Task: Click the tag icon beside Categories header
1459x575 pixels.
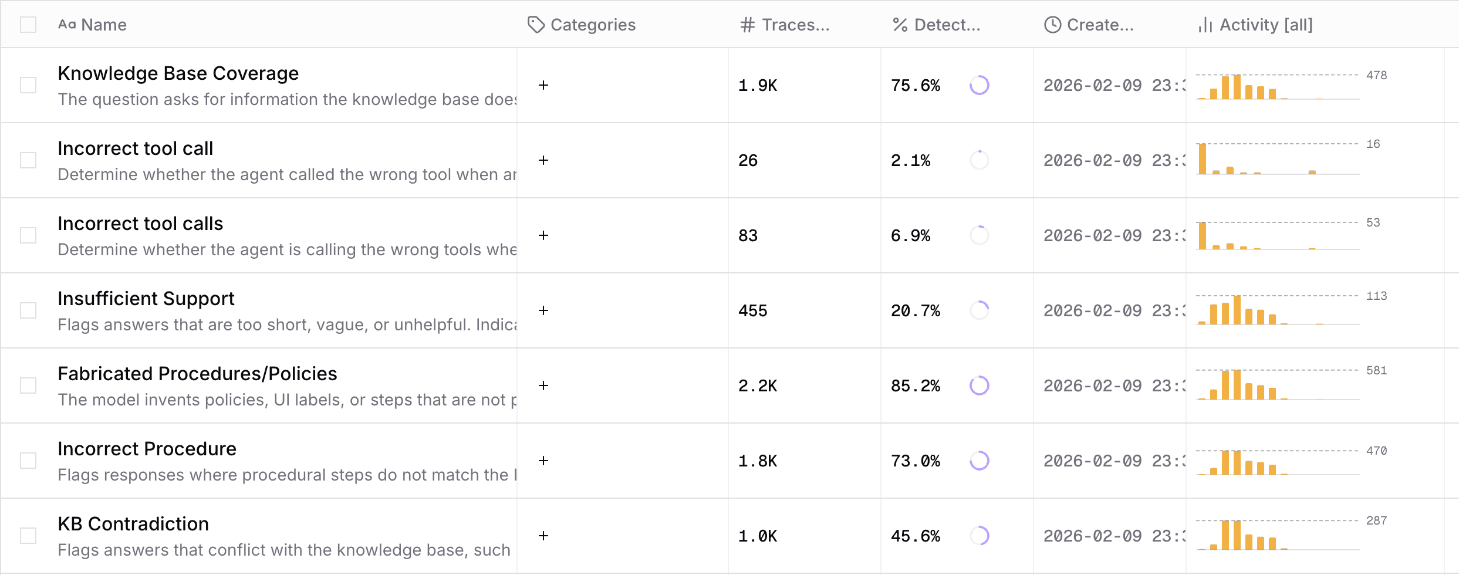Action: click(x=536, y=25)
